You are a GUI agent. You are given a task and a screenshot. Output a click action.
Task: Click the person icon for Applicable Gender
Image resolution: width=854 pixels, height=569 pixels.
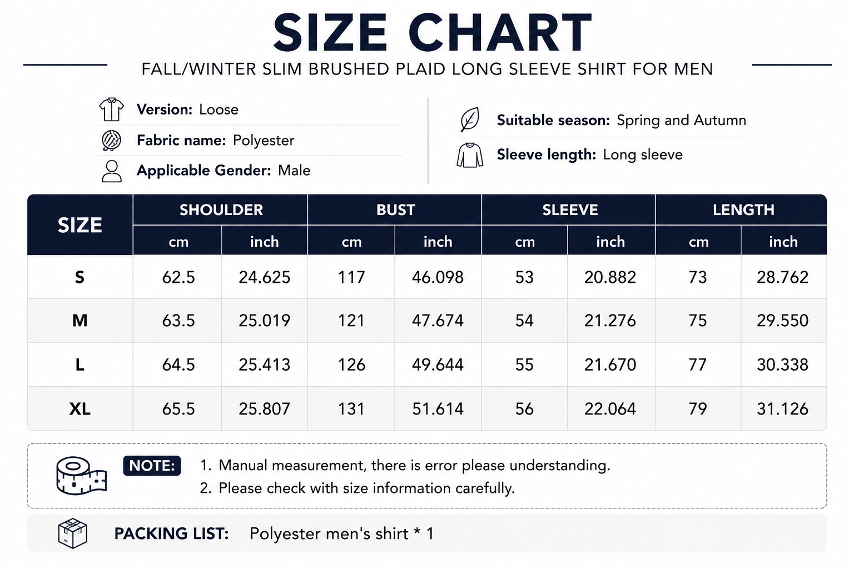click(112, 171)
